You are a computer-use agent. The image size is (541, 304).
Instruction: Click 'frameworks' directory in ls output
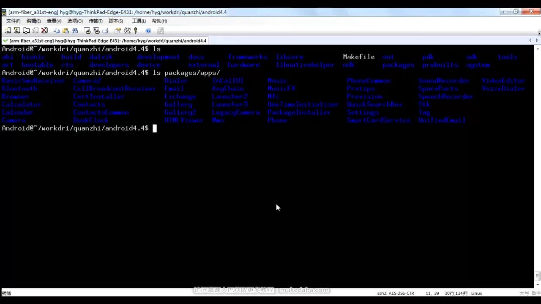(x=248, y=57)
